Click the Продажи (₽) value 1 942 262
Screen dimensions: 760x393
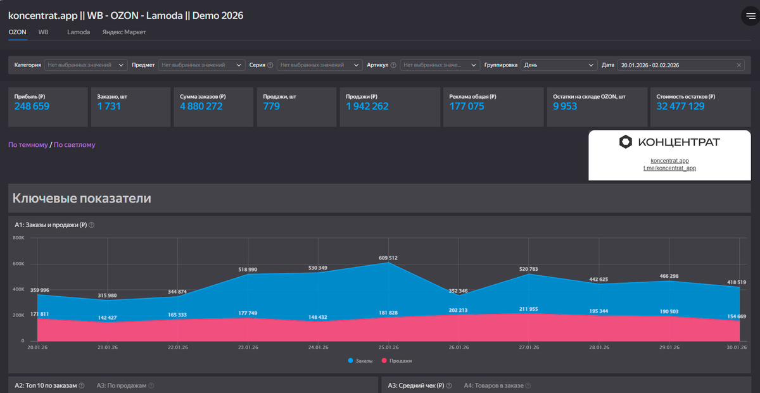[367, 106]
